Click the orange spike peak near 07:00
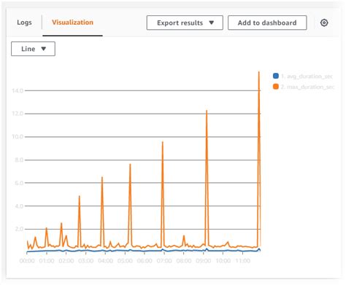Viewport: 346px width, 285px height. [163, 142]
